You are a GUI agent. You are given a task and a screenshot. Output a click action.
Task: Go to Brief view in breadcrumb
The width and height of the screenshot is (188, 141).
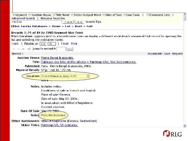(x=78, y=26)
